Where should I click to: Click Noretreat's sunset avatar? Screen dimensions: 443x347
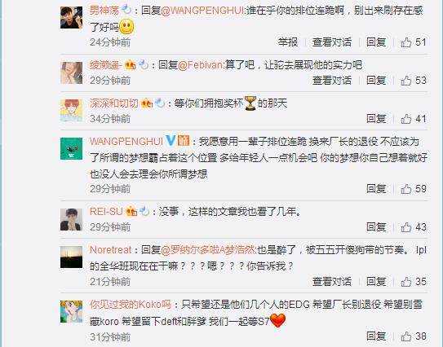coord(72,257)
